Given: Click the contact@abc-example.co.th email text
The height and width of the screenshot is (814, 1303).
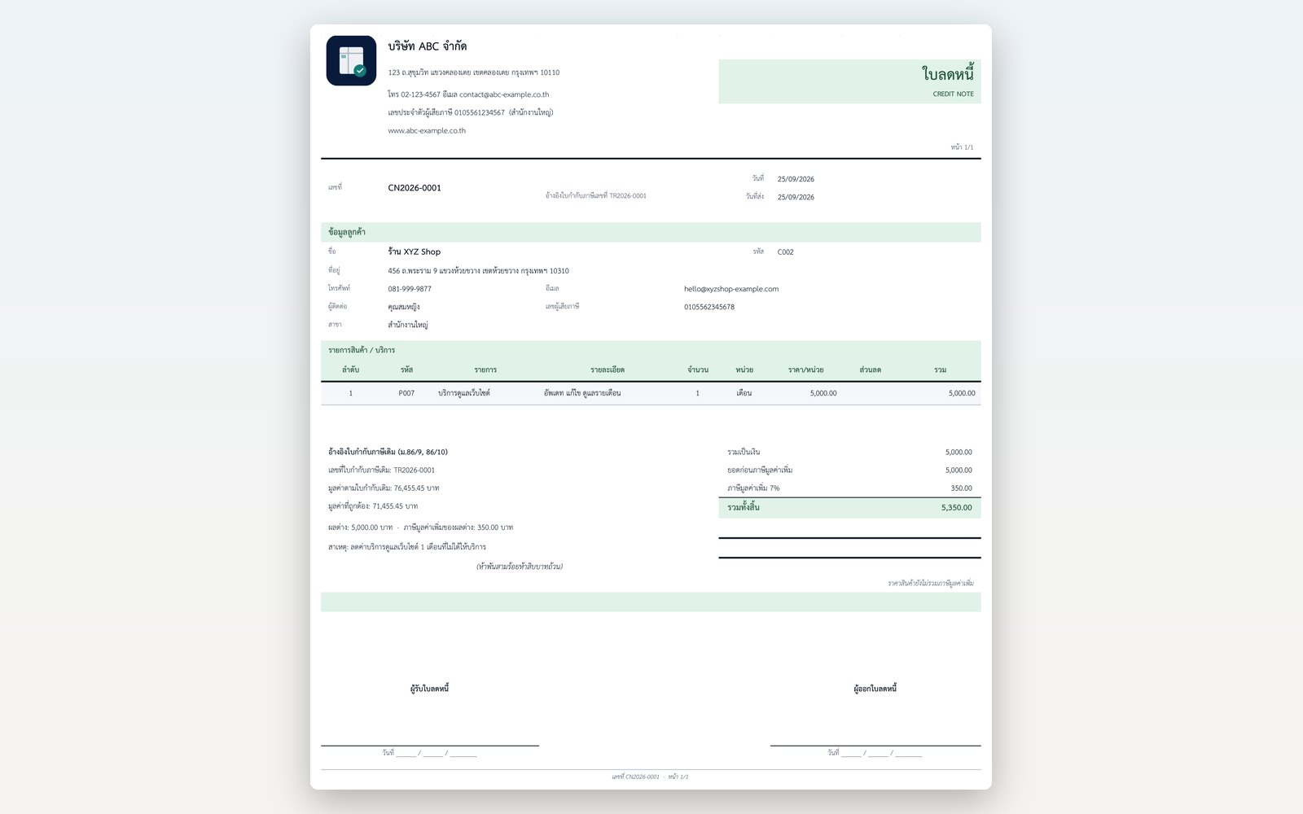Looking at the screenshot, I should [x=504, y=94].
